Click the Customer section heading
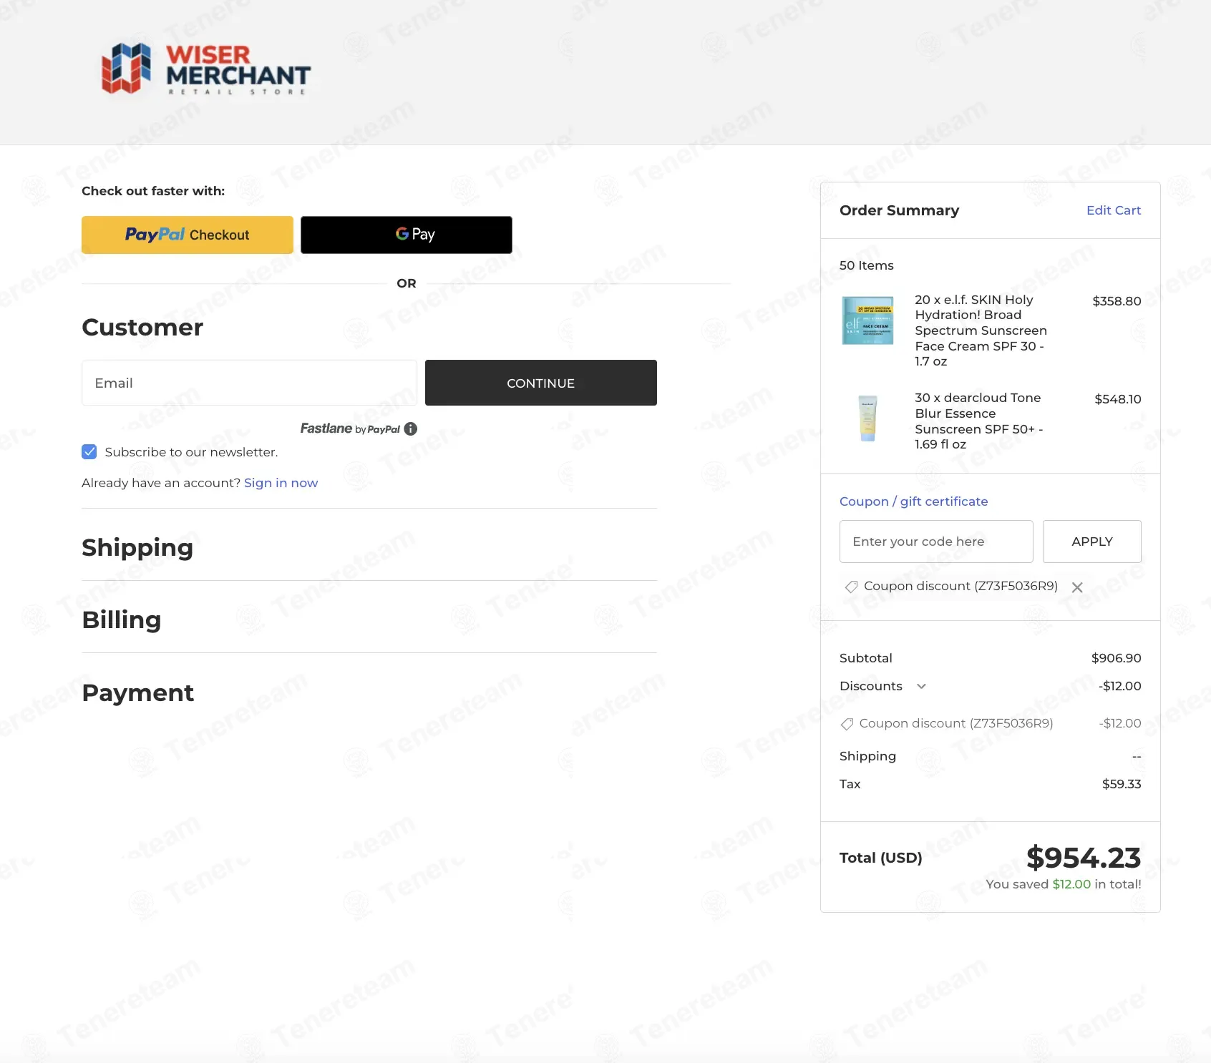The height and width of the screenshot is (1063, 1211). 142,327
